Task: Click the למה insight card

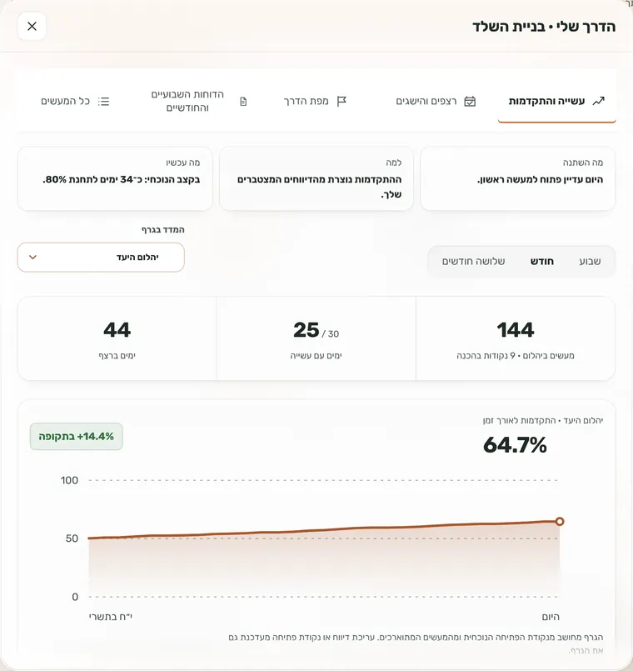Action: pyautogui.click(x=316, y=178)
